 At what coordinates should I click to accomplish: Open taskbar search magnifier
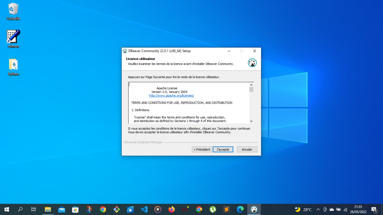click(x=20, y=209)
